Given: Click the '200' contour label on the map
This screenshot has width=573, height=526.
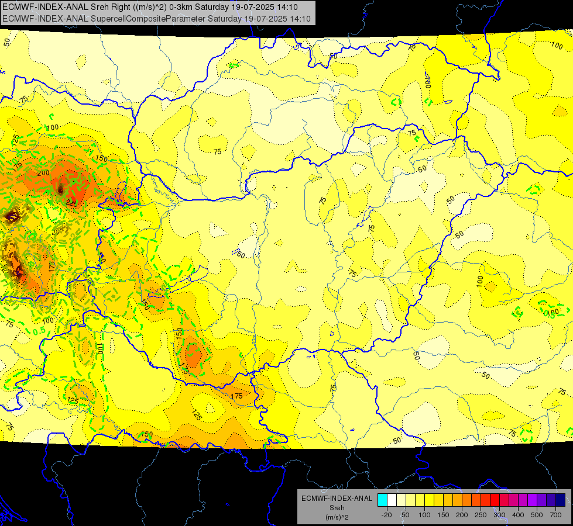Looking at the screenshot, I should click(x=43, y=172).
